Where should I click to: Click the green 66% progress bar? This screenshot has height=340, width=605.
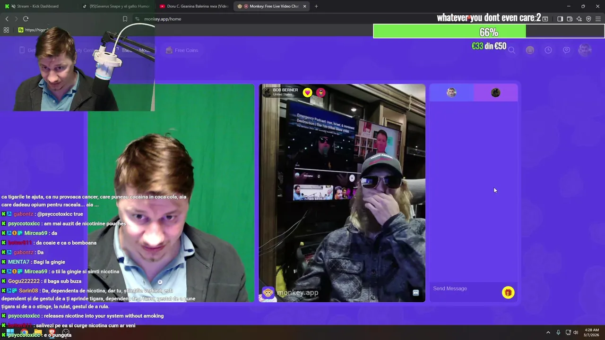[x=449, y=32]
